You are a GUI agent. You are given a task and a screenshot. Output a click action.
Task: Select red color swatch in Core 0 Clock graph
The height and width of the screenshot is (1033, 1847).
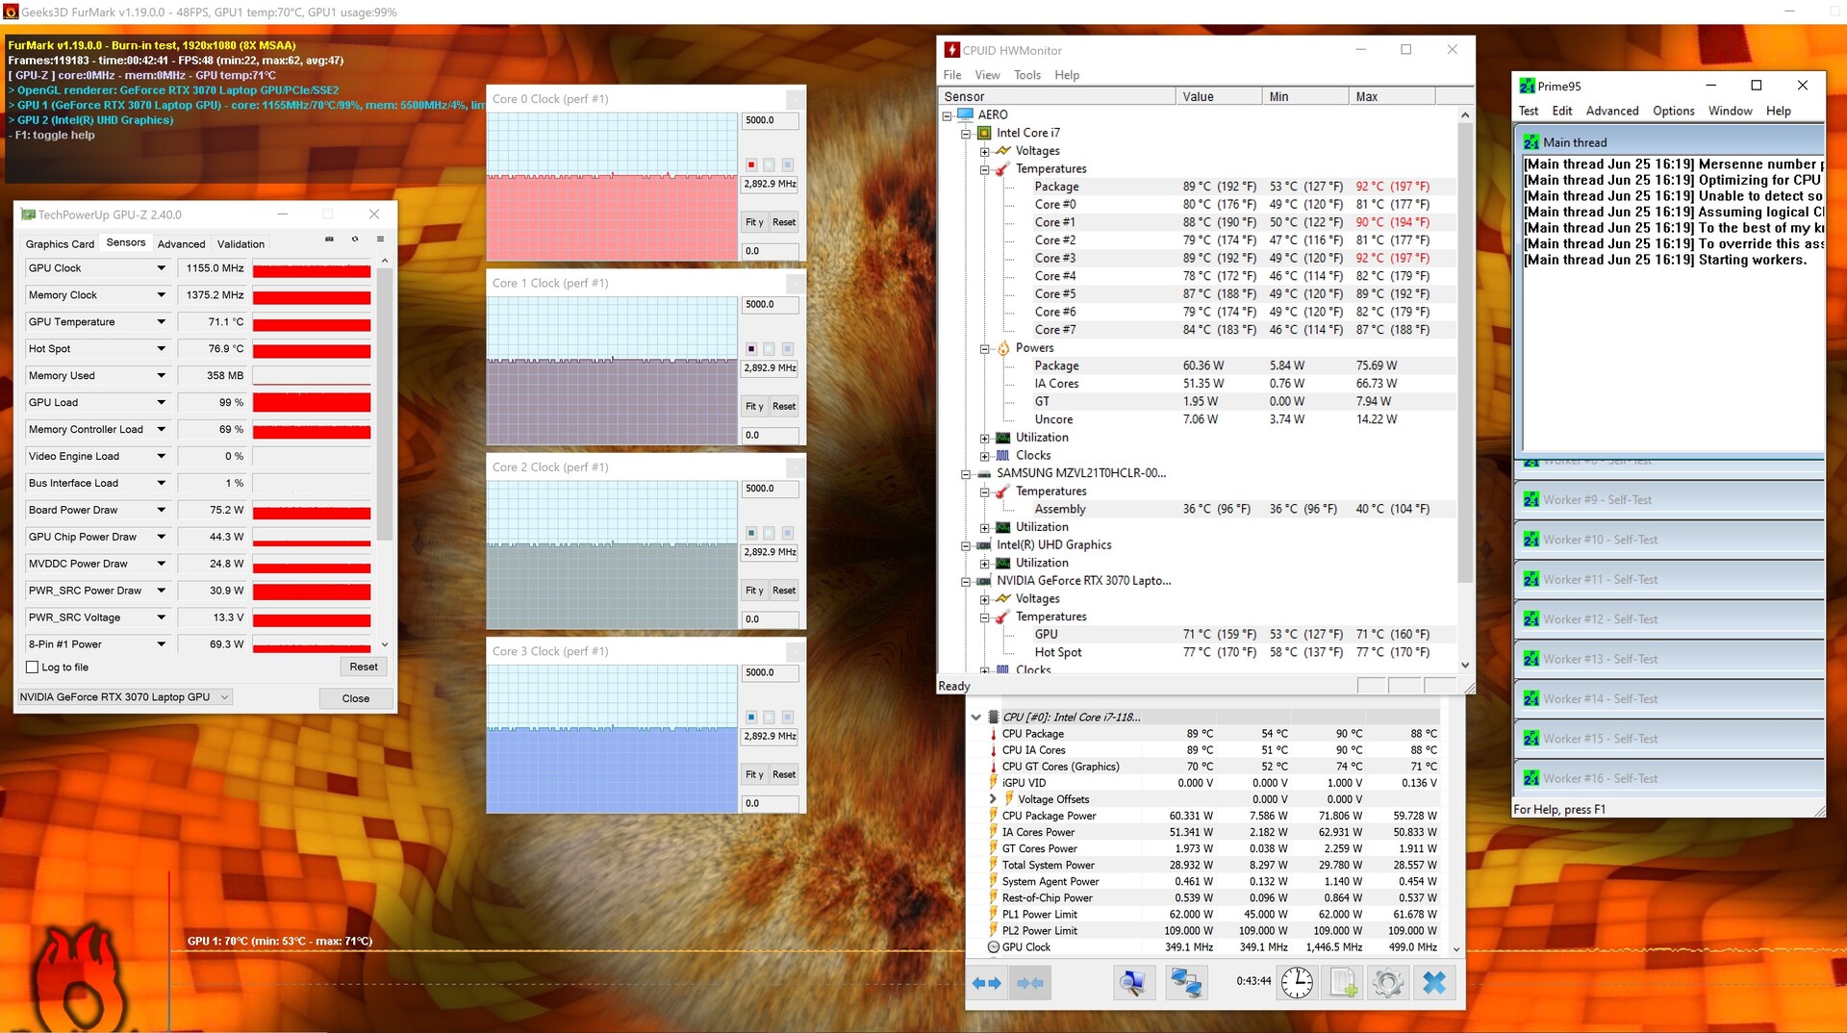(751, 164)
